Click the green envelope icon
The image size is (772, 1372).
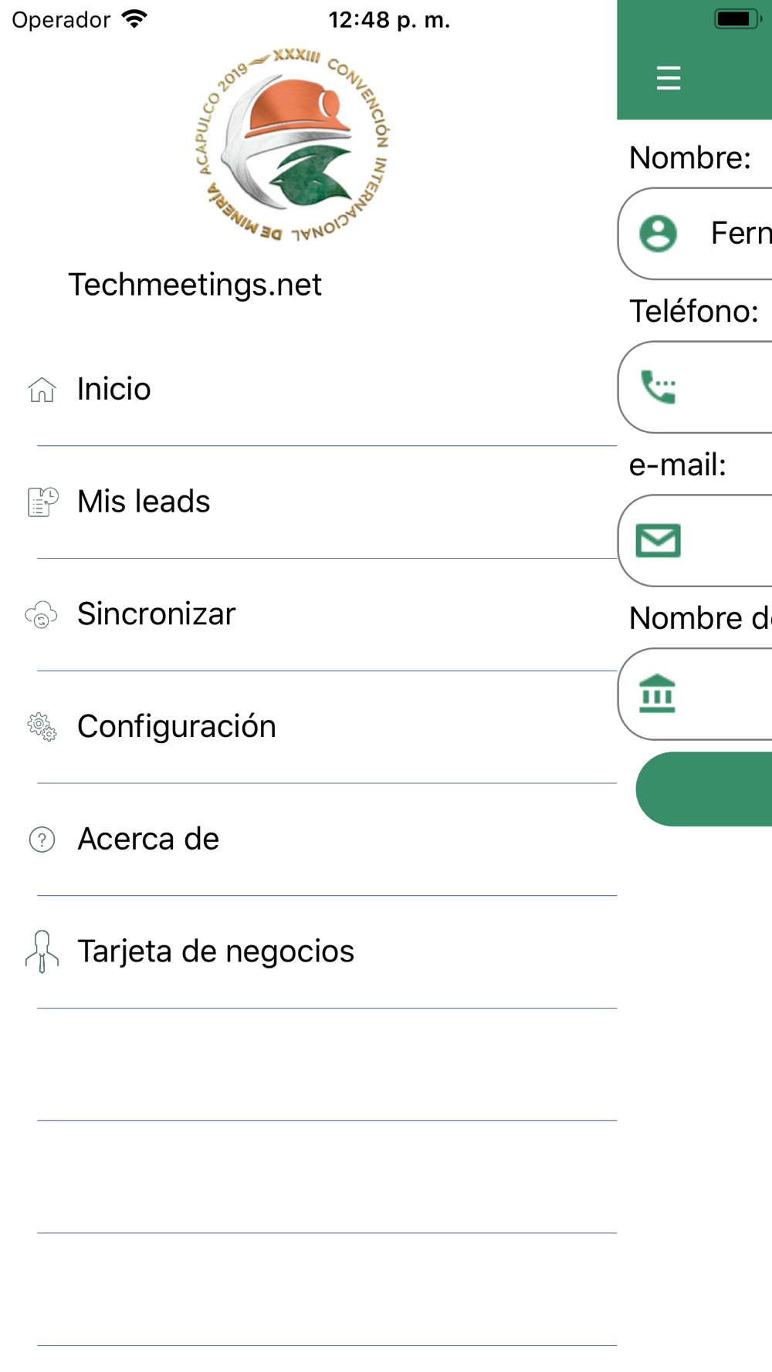pos(659,541)
